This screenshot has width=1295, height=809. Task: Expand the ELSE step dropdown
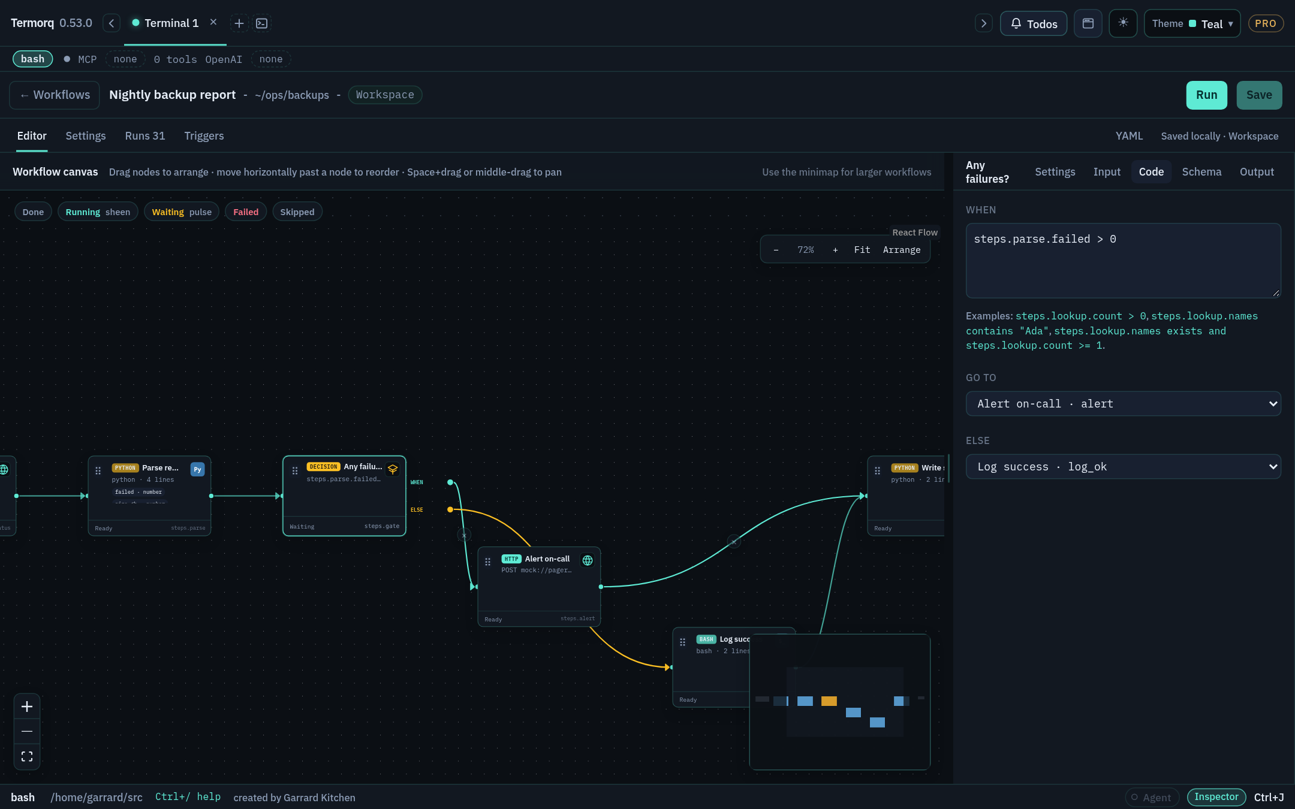1123,467
